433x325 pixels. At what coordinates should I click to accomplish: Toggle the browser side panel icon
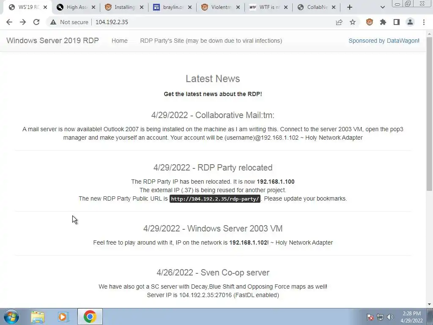point(397,22)
